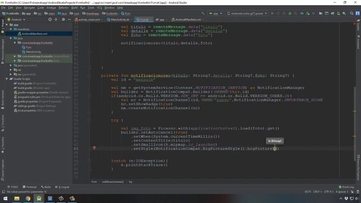Click the notificacionoreo() breadcrumb at editor bottom

click(113, 182)
